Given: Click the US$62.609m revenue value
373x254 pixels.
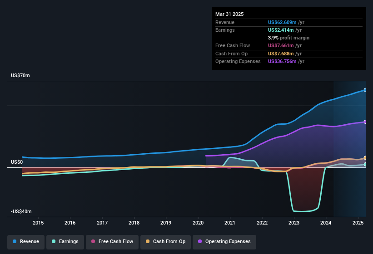Looking at the screenshot, I should tap(282, 22).
